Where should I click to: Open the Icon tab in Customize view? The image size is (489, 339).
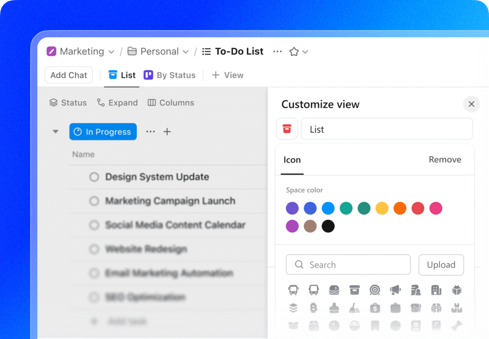pyautogui.click(x=292, y=160)
